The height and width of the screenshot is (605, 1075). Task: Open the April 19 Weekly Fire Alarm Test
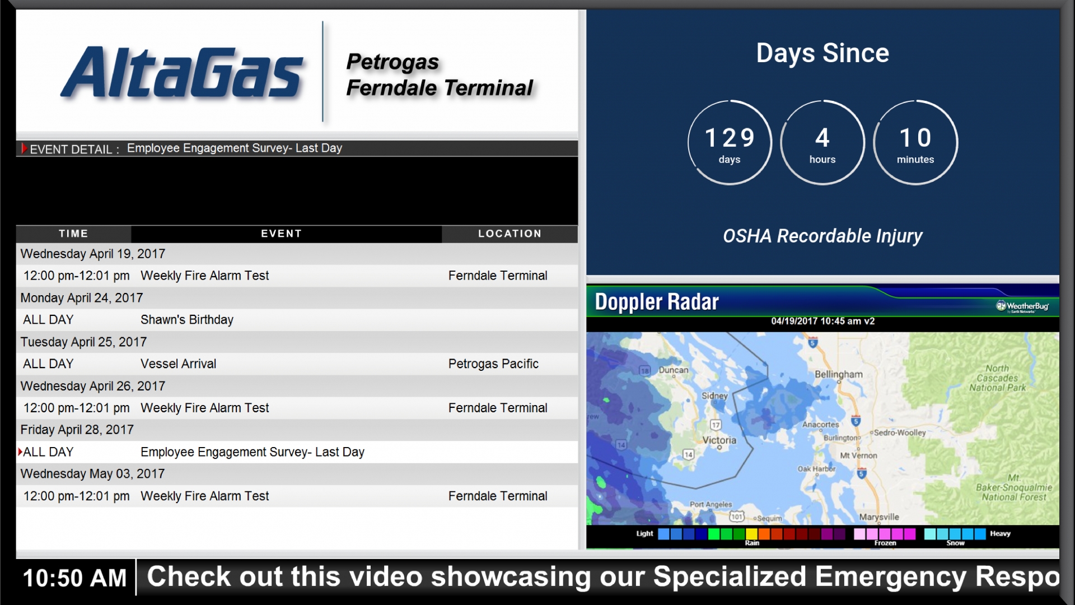pyautogui.click(x=204, y=276)
